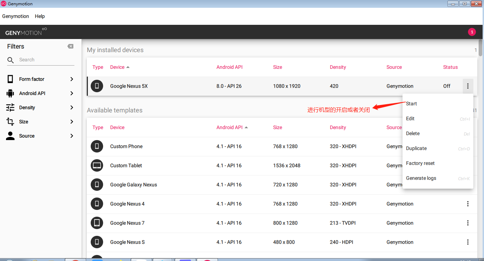Open the Help menu

click(x=40, y=16)
